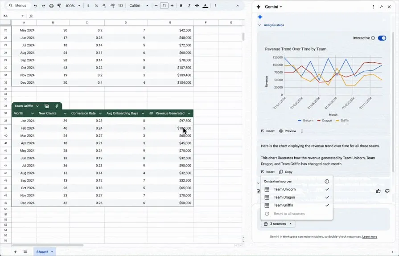Screen dimensions: 399x256
Task: Click cell showing $97,500
Action: [x=170, y=121]
